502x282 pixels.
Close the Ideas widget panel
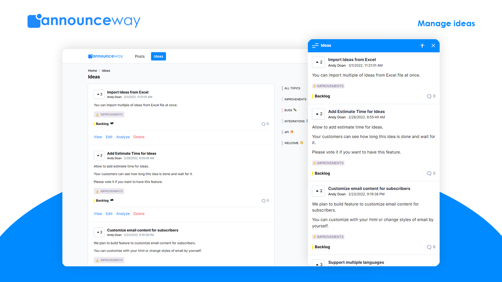pyautogui.click(x=433, y=45)
